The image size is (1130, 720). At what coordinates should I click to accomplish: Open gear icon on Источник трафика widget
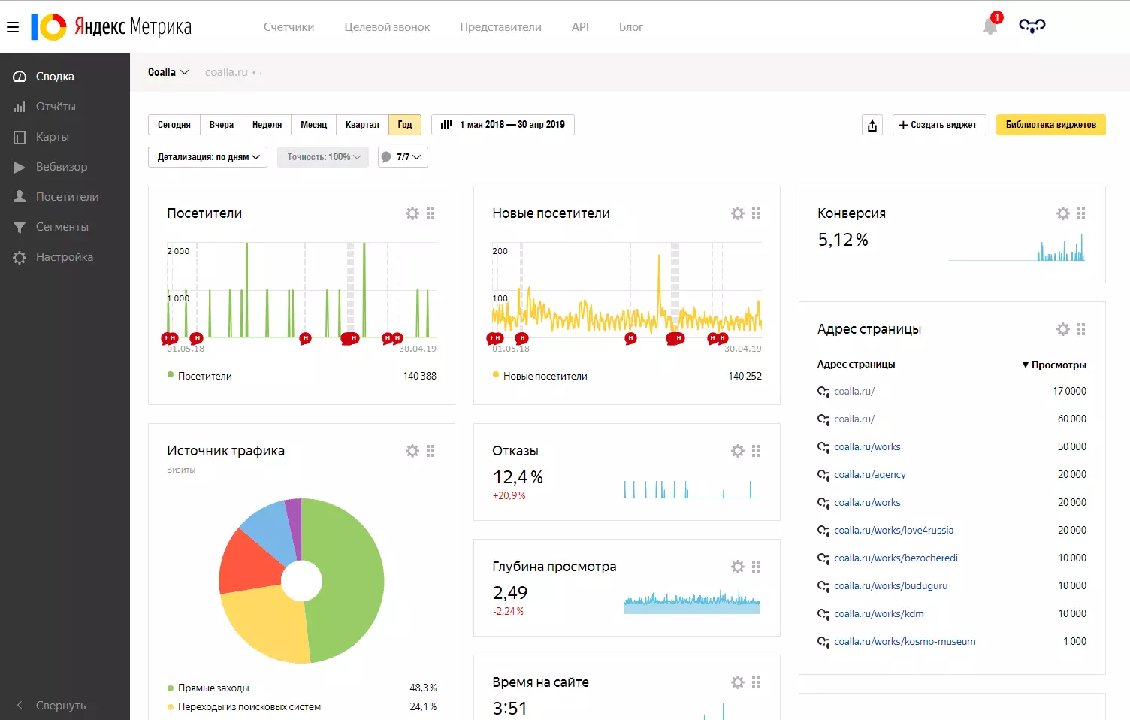click(x=412, y=451)
